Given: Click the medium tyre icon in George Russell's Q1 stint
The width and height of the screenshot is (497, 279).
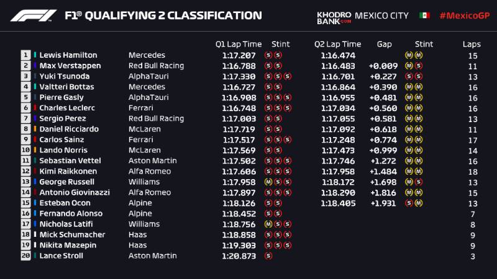Looking at the screenshot, I should point(268,182).
